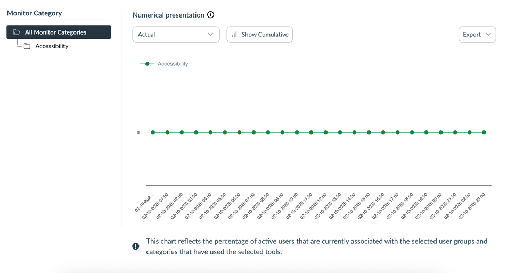Image resolution: width=532 pixels, height=273 pixels.
Task: Expand the Export dropdown menu
Action: tap(477, 35)
